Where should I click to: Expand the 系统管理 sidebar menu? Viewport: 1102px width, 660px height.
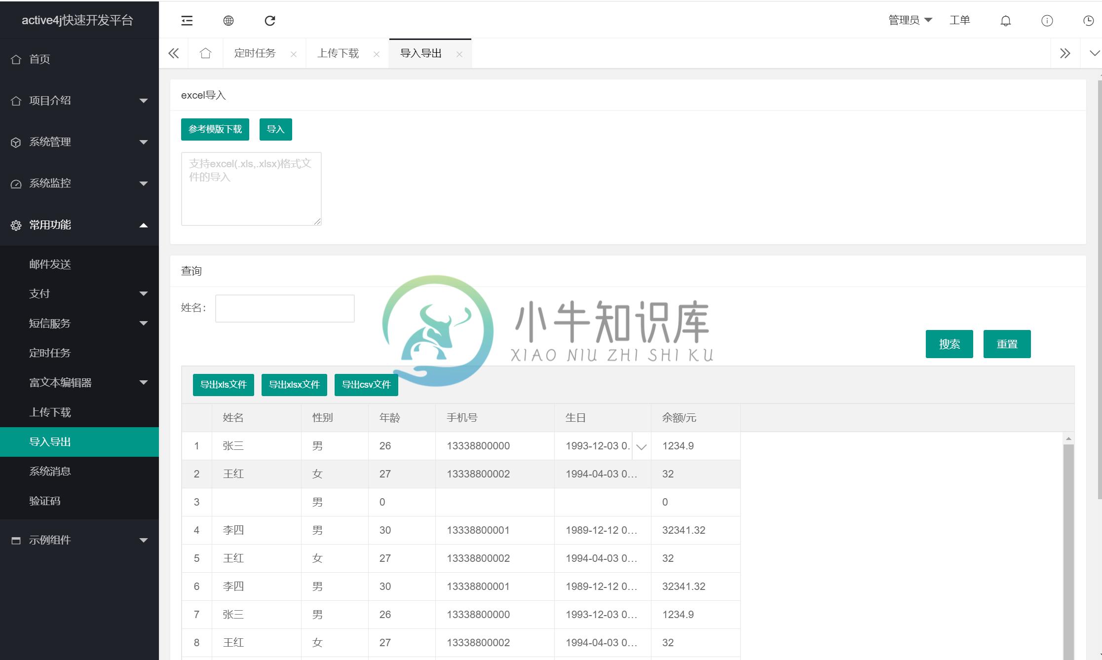point(79,142)
